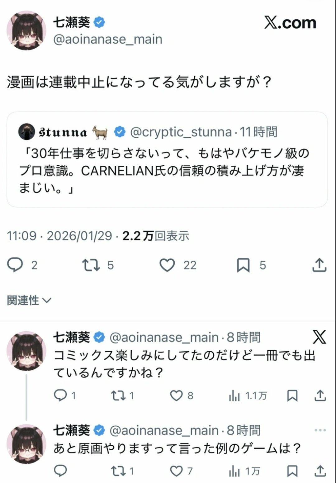Repost the main post

[x=91, y=265]
